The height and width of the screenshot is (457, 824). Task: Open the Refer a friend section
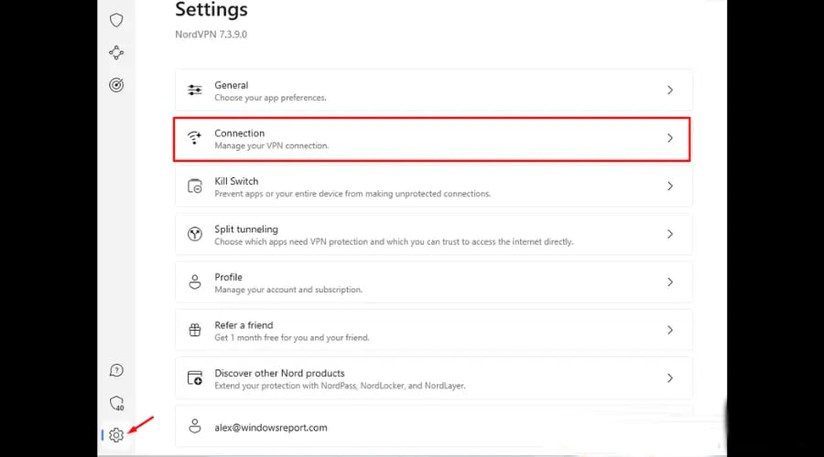434,330
